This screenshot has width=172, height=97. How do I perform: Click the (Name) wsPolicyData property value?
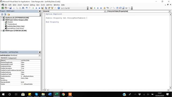pos(31,60)
